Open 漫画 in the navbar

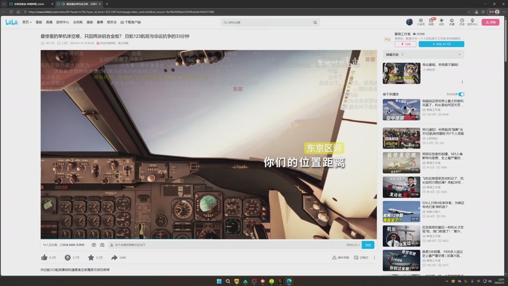pos(90,22)
